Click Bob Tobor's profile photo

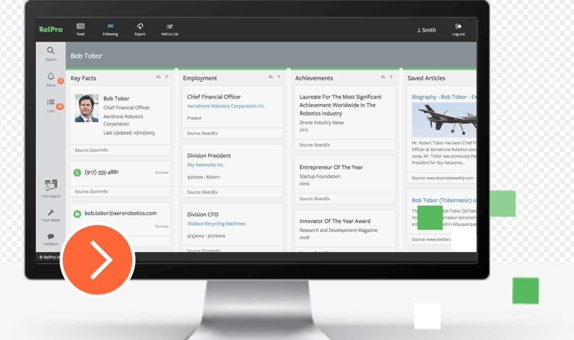86,108
